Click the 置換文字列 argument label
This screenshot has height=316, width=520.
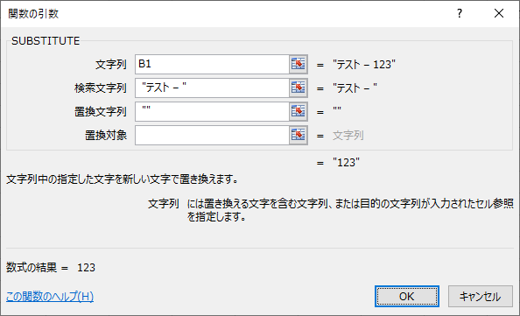(x=101, y=112)
